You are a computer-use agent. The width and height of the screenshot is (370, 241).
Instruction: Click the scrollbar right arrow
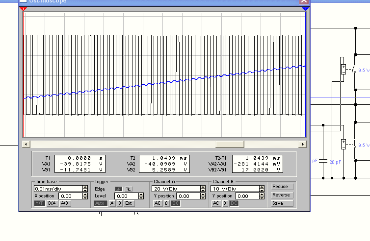pos(303,144)
